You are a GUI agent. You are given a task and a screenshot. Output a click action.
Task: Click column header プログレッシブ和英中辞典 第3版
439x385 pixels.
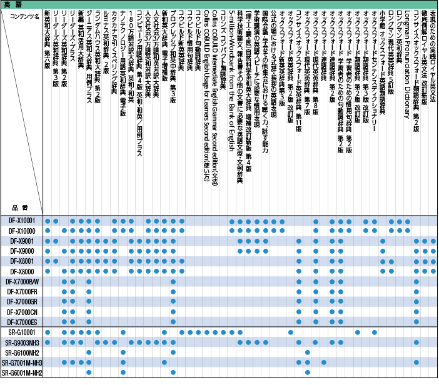pos(173,57)
